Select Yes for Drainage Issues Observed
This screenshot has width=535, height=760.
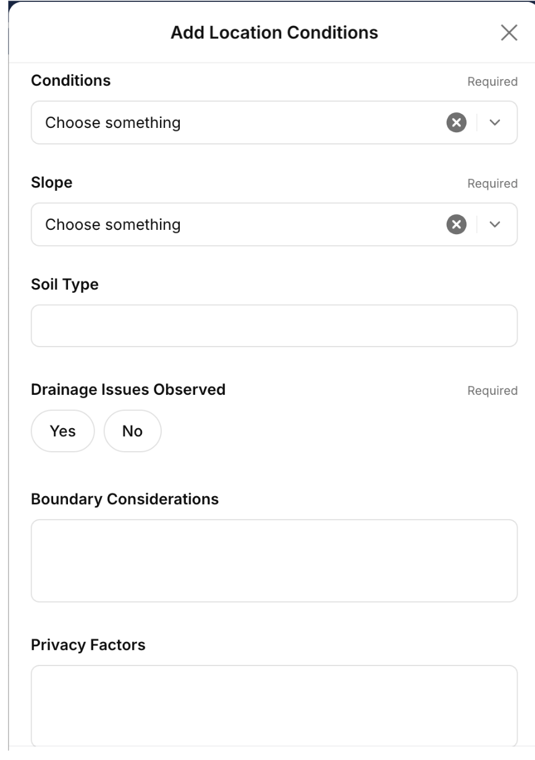[x=62, y=431]
